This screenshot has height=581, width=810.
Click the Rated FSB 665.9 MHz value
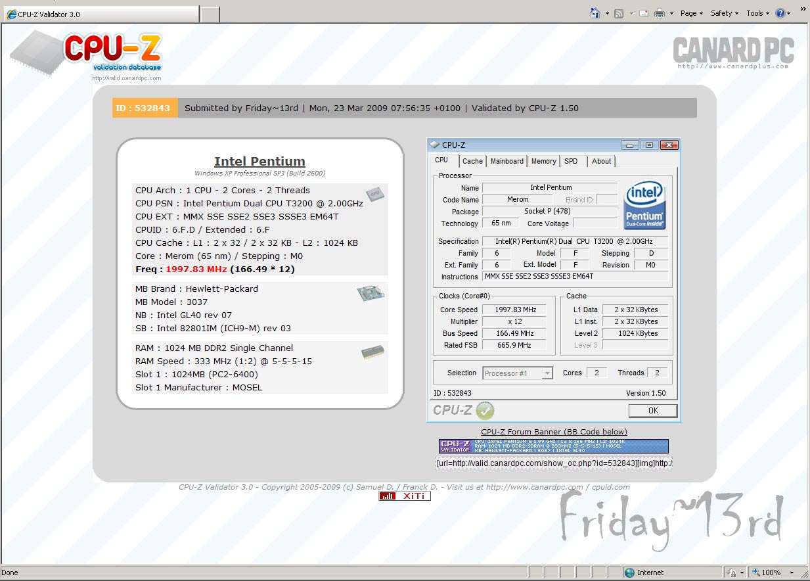[514, 345]
